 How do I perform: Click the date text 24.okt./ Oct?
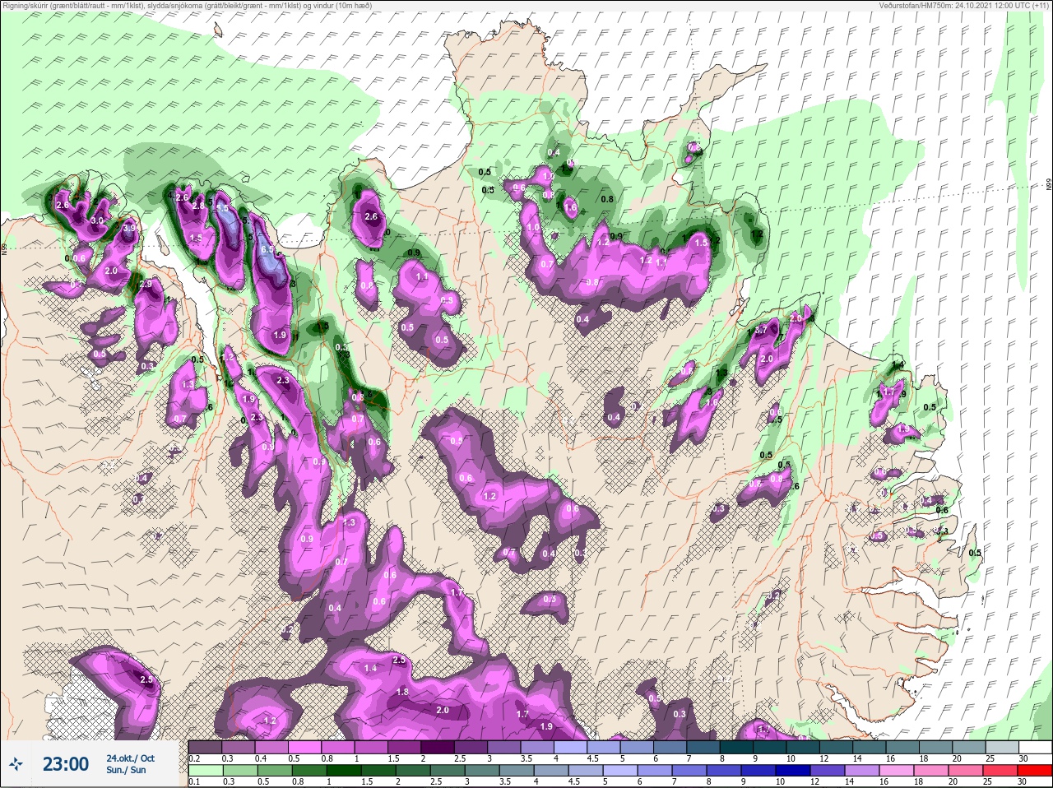[130, 758]
